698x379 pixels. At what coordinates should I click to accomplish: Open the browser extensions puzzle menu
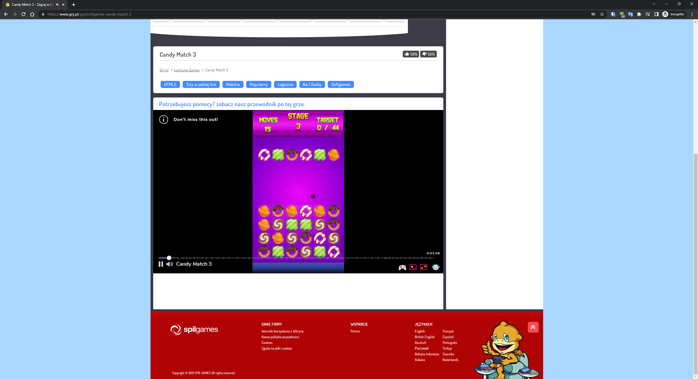(639, 14)
